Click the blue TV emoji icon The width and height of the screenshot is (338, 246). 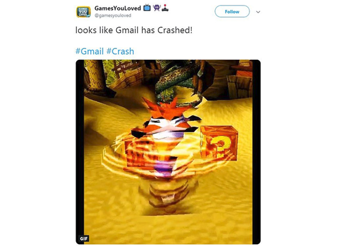pyautogui.click(x=147, y=8)
